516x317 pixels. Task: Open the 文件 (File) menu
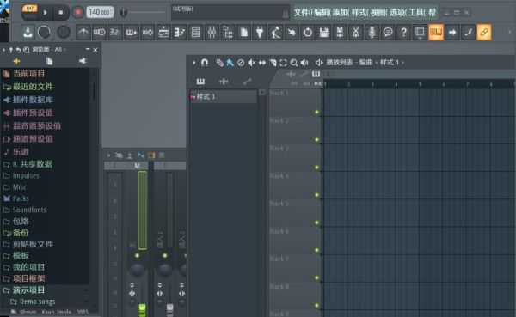pyautogui.click(x=303, y=13)
